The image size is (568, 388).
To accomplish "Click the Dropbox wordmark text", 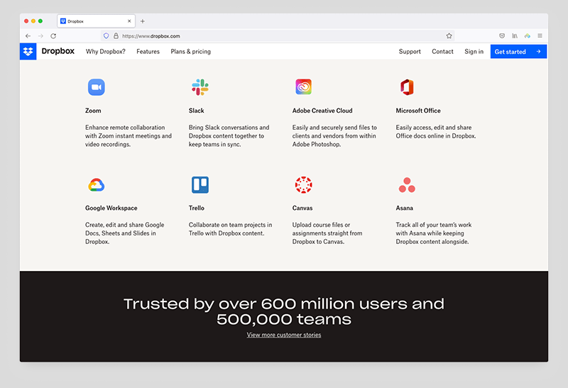I will pyautogui.click(x=58, y=51).
